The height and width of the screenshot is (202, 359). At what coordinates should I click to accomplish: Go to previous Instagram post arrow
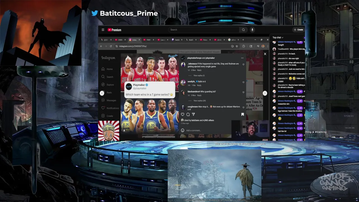pos(102,93)
